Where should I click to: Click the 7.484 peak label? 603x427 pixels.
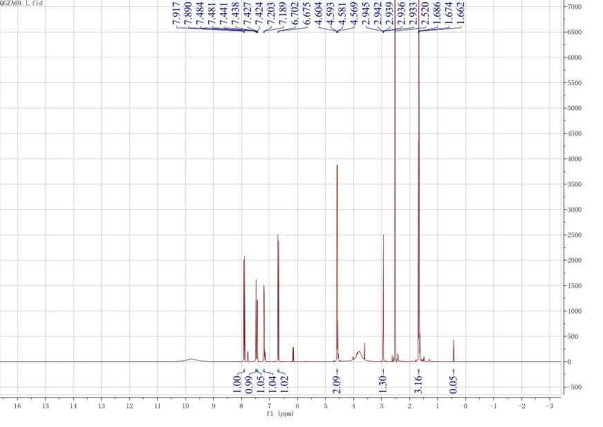[201, 13]
